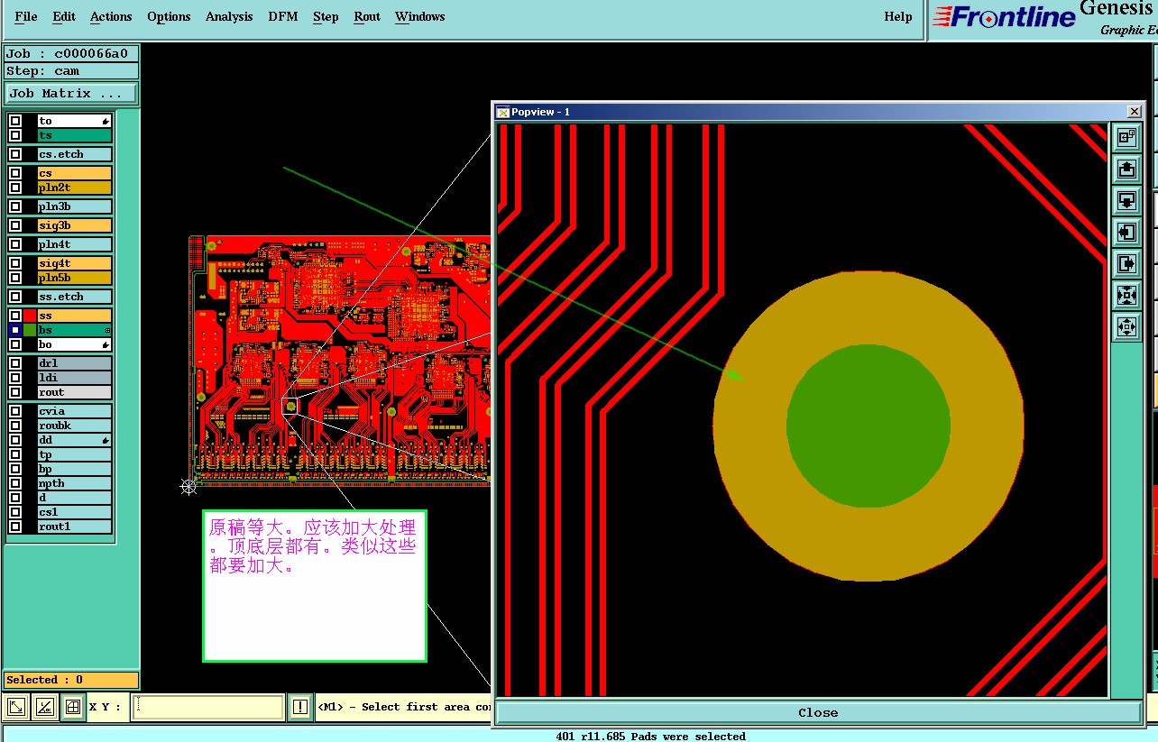Click the Job Matrix button
The image size is (1158, 742).
pos(72,93)
